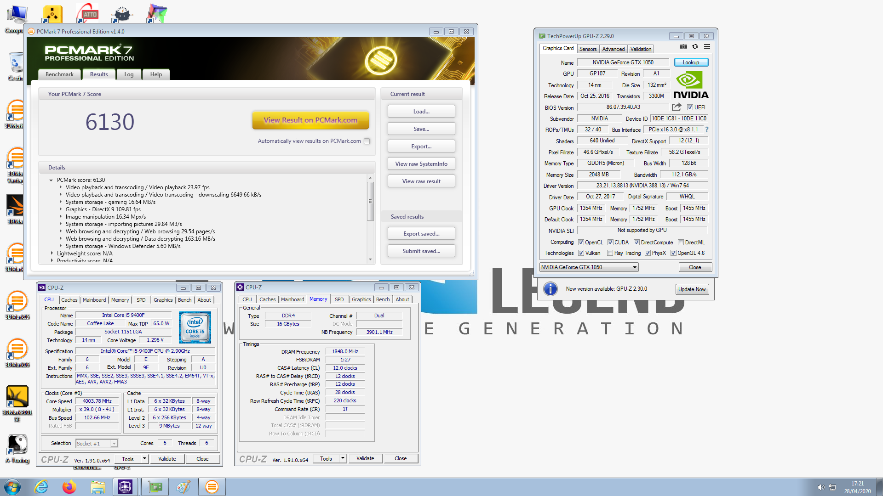Click the GPU-Z refresh icon
This screenshot has height=496, width=883.
[x=695, y=47]
